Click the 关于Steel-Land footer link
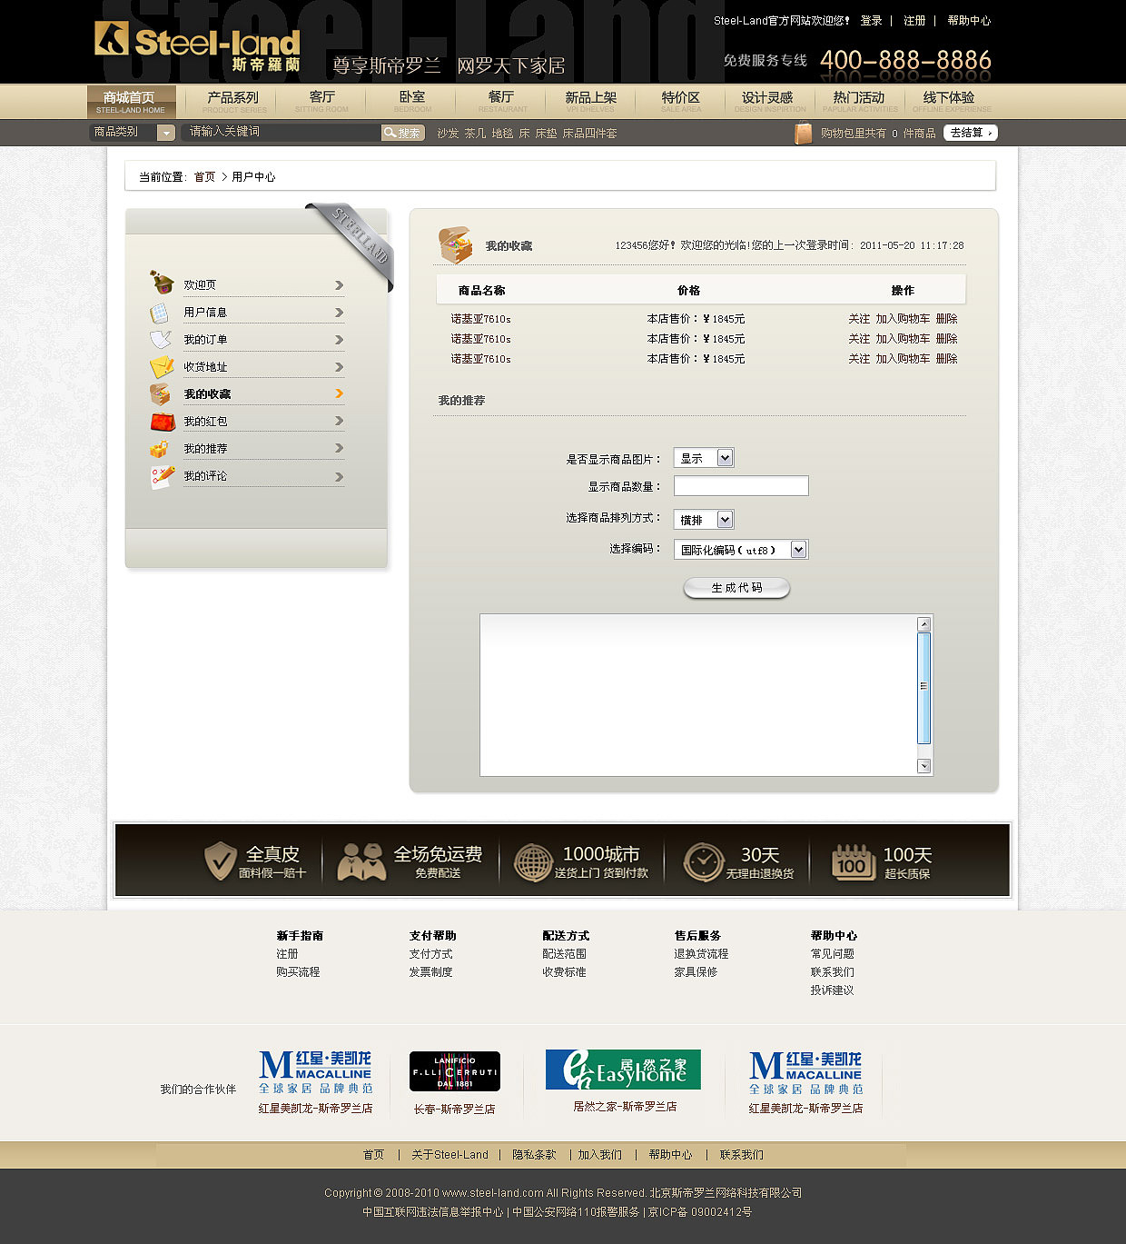The height and width of the screenshot is (1244, 1126). (x=449, y=1155)
